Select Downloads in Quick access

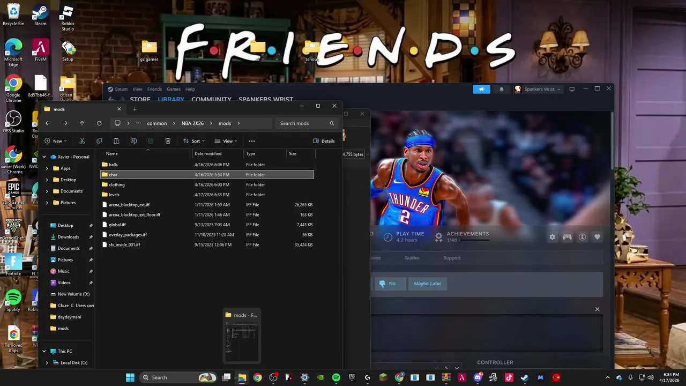68,237
